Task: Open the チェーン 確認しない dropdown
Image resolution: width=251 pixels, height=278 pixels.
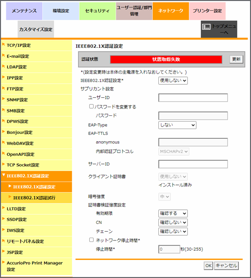Action: (x=173, y=232)
